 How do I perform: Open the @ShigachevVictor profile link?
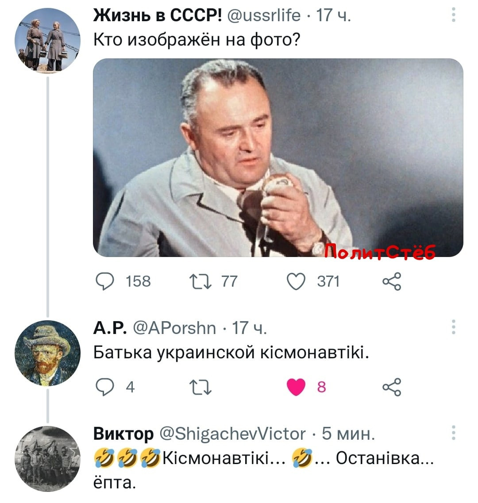click(232, 434)
